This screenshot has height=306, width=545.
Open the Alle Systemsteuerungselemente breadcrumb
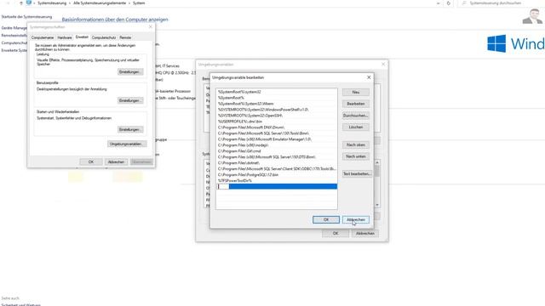point(100,3)
